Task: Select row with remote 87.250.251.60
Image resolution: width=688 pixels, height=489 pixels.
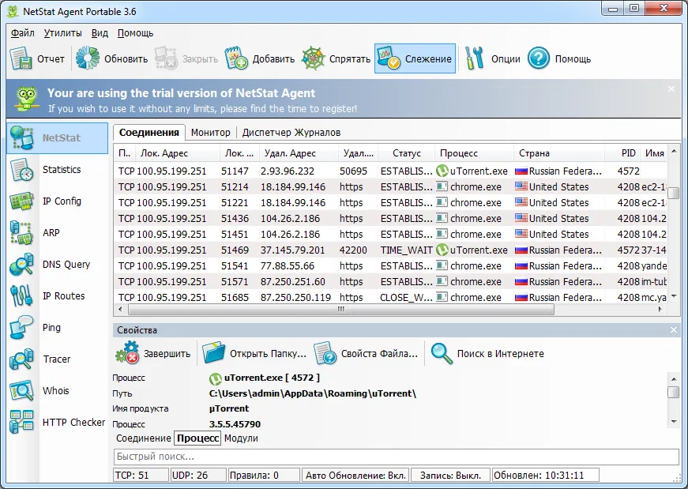Action: [390, 282]
